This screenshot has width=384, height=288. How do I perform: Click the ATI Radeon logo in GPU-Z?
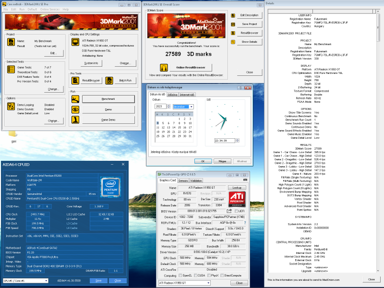pos(237,199)
